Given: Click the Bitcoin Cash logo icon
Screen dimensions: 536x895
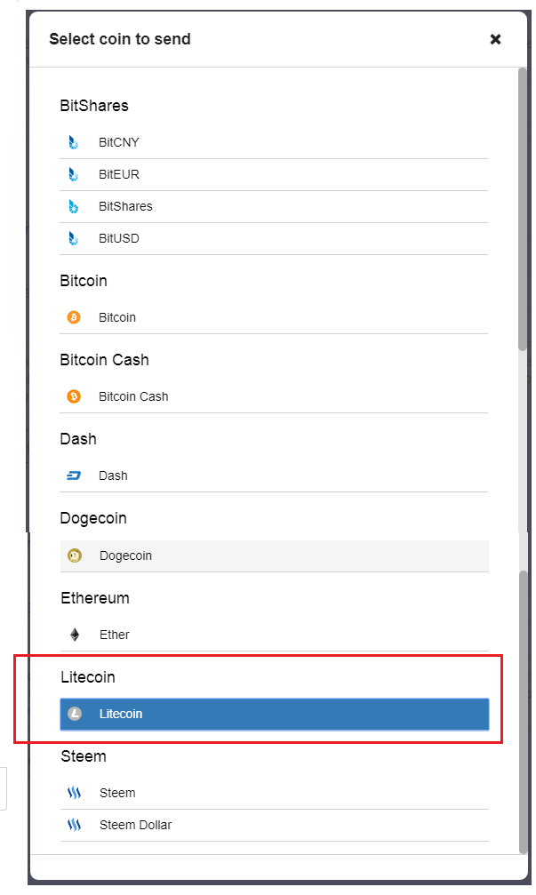Looking at the screenshot, I should [74, 396].
